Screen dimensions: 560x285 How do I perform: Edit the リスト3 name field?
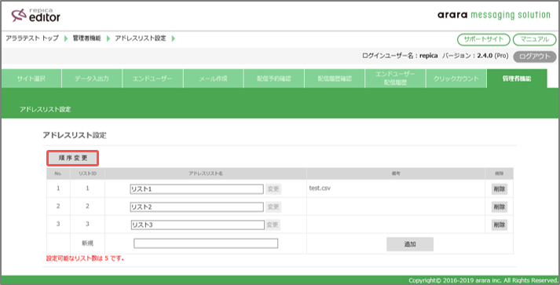coord(197,225)
